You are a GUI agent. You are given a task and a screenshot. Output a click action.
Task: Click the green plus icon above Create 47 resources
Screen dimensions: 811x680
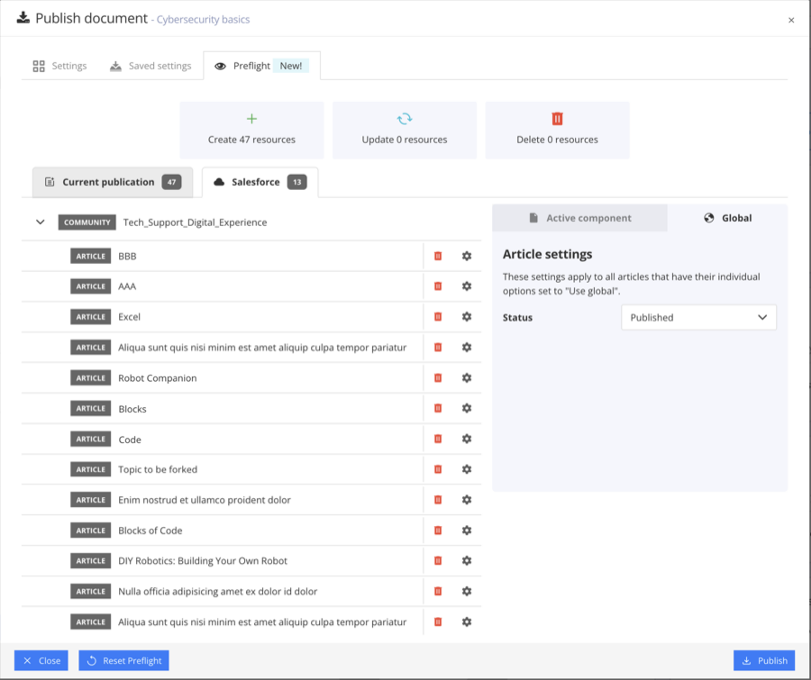(251, 118)
